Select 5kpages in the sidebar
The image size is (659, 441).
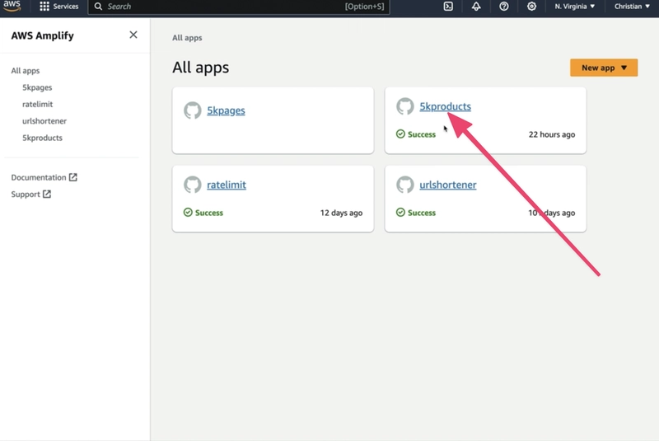37,87
